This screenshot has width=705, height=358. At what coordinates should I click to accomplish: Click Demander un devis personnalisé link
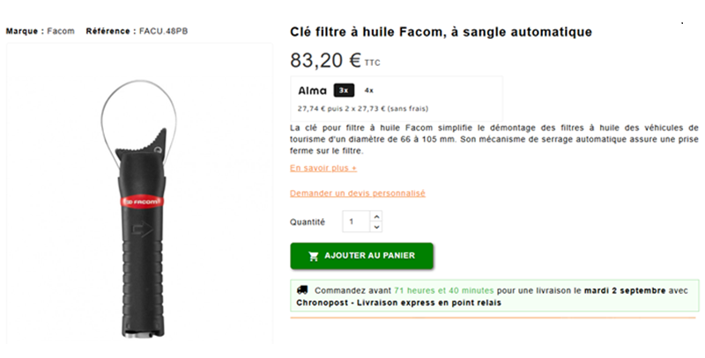click(358, 194)
